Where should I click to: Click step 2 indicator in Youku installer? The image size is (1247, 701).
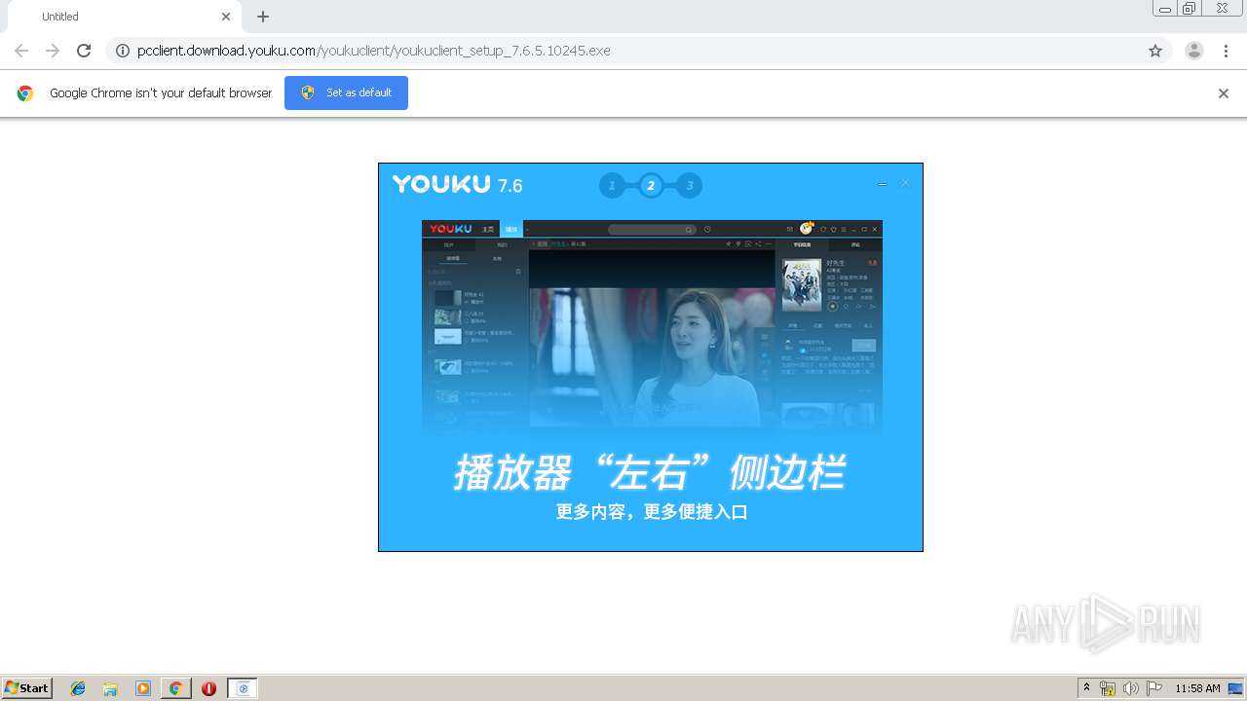click(x=651, y=185)
